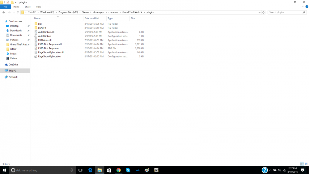Open Task View on the taskbar
Viewport: 309px width, 174px height.
coord(80,170)
